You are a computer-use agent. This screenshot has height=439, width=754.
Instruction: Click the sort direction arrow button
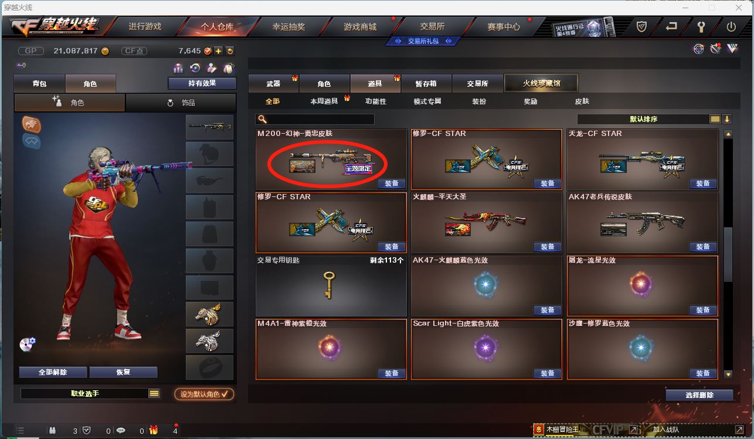pos(727,119)
